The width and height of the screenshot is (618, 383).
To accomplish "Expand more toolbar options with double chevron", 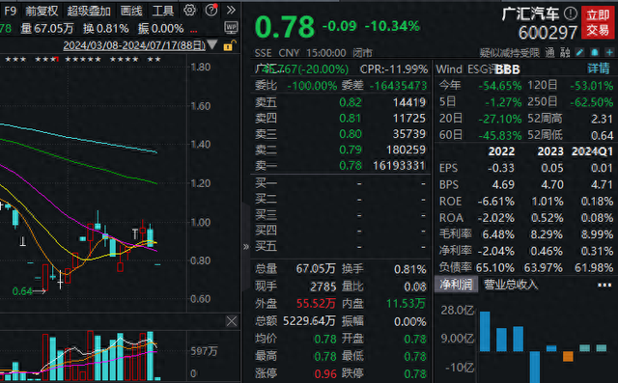I will coord(231,10).
